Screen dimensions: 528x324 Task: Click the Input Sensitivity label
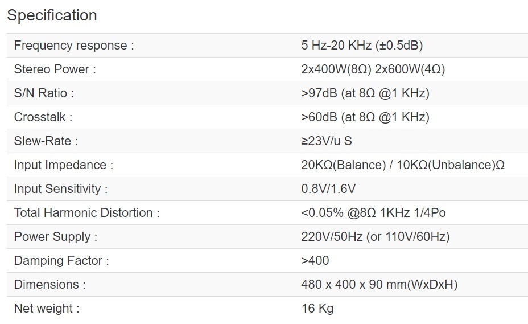pyautogui.click(x=61, y=189)
